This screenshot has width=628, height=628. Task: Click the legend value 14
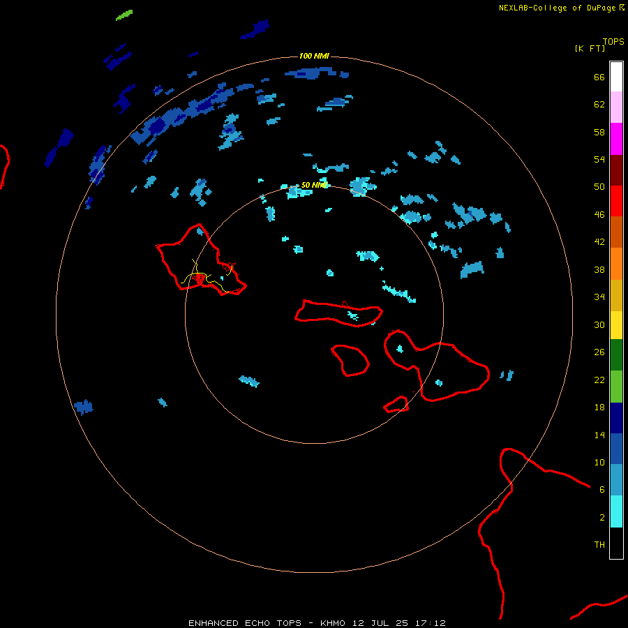coord(599,435)
